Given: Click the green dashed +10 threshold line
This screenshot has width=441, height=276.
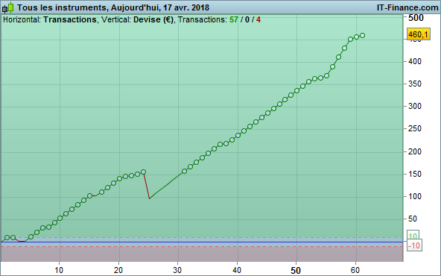Looking at the screenshot, I should (202, 238).
